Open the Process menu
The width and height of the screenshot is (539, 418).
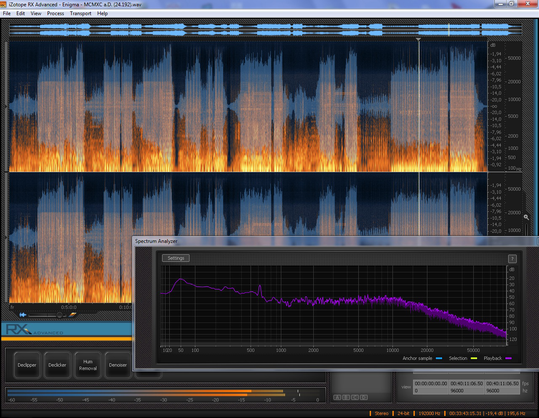(56, 13)
